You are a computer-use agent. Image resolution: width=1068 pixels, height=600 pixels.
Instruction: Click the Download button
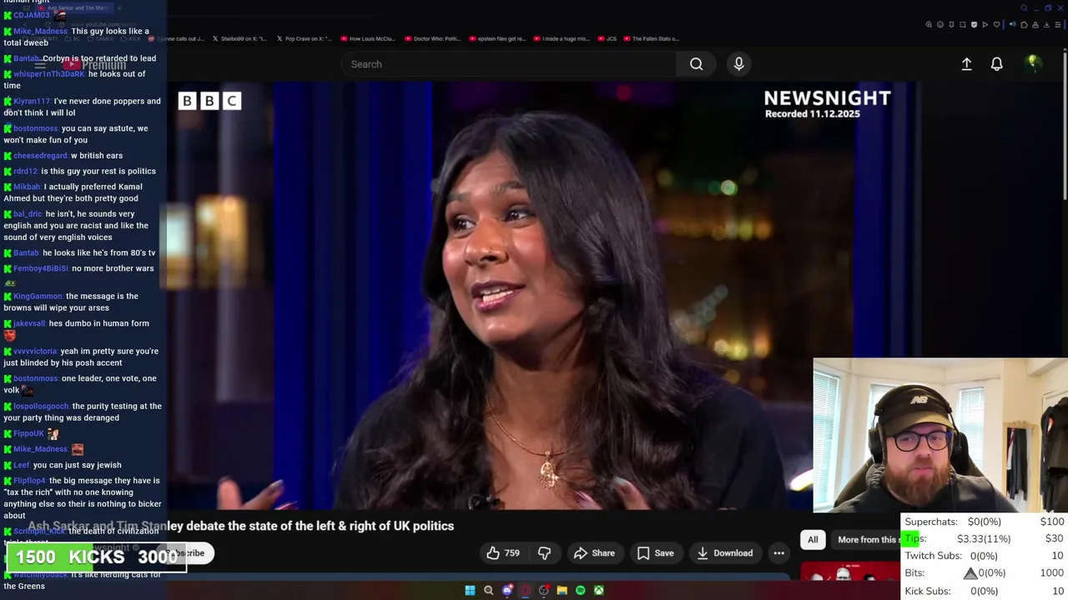pyautogui.click(x=724, y=552)
